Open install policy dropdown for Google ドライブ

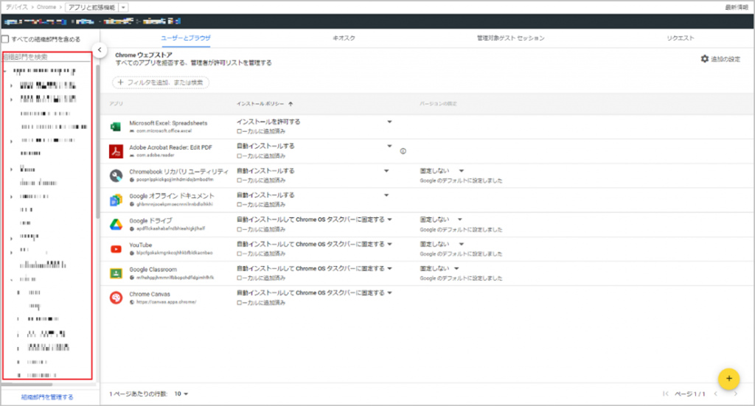389,220
